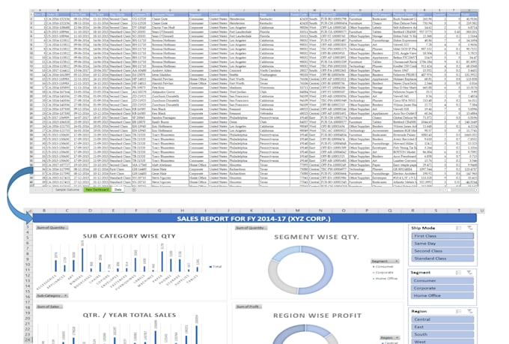509x344 pixels.
Task: Click the Ship Mode slicer header
Action: click(424, 229)
